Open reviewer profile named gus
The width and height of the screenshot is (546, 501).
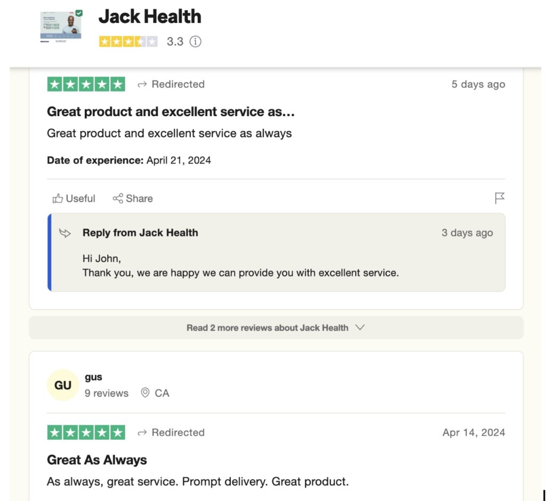coord(93,377)
